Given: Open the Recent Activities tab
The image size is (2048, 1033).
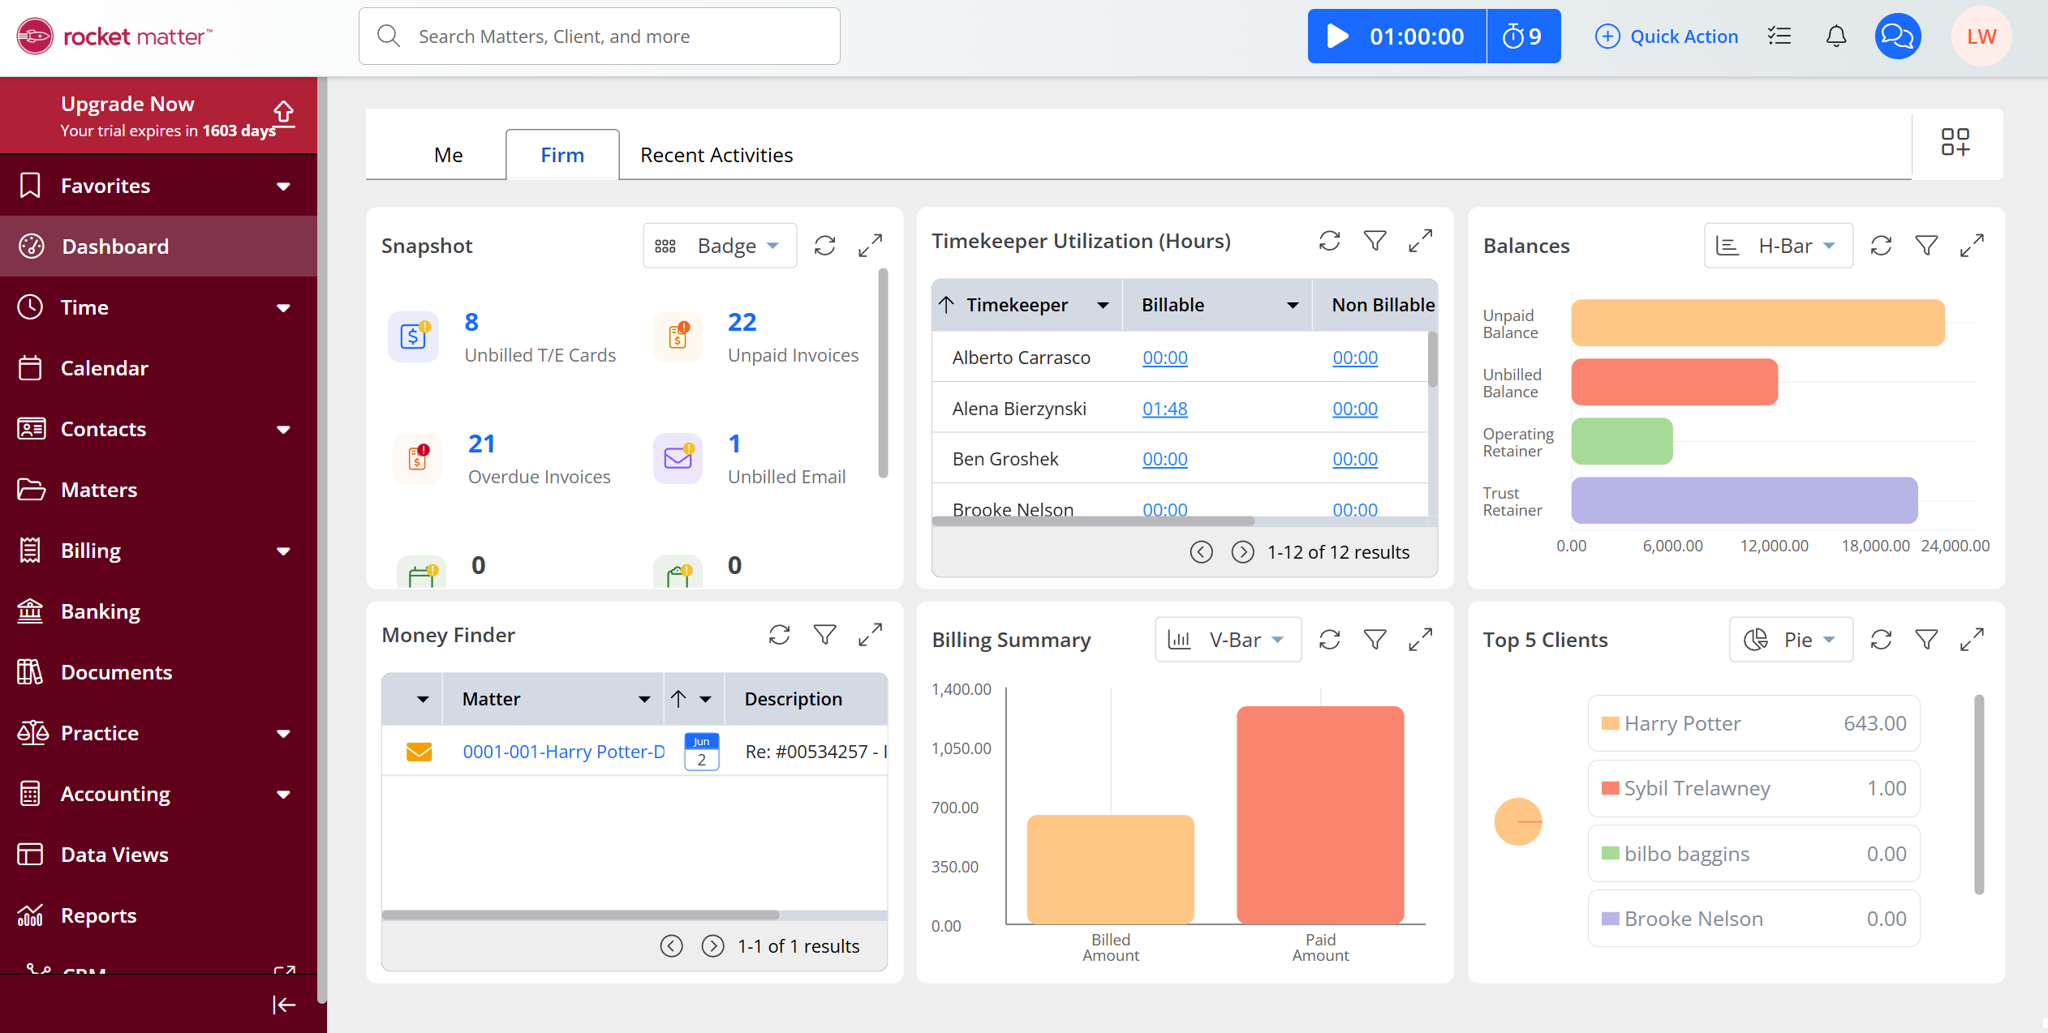Looking at the screenshot, I should coord(716,155).
